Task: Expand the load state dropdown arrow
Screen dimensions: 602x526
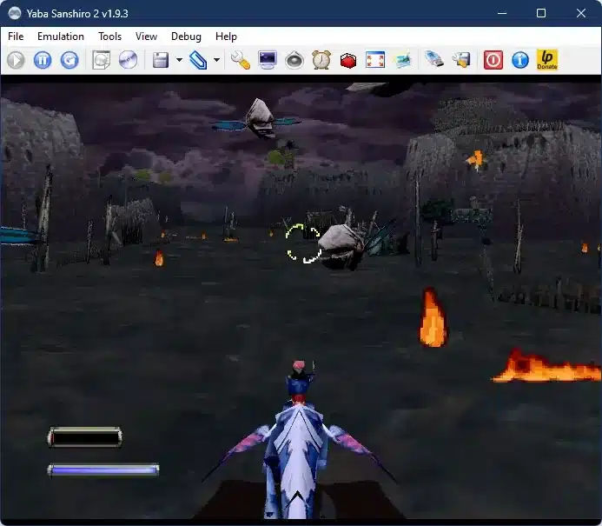Action: click(x=216, y=60)
